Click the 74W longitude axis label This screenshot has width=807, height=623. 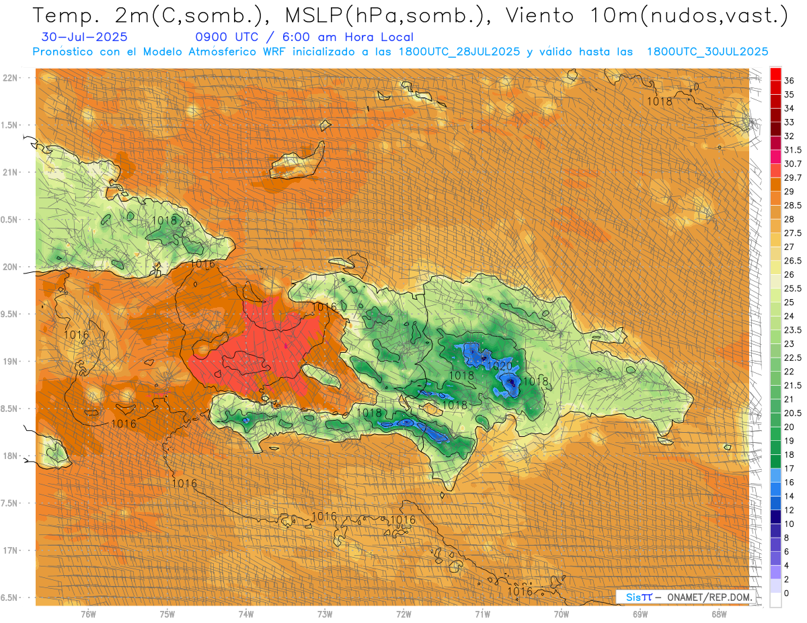246,614
